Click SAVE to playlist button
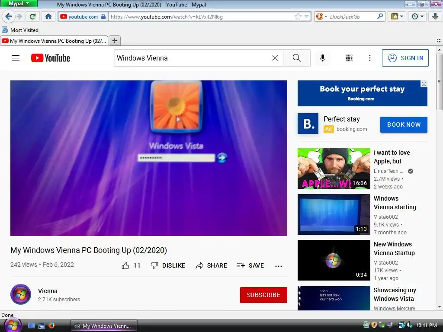The image size is (443, 332). [x=250, y=266]
